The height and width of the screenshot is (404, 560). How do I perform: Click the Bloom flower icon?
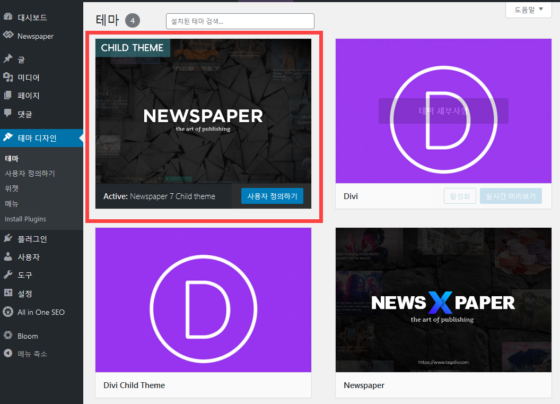click(8, 336)
